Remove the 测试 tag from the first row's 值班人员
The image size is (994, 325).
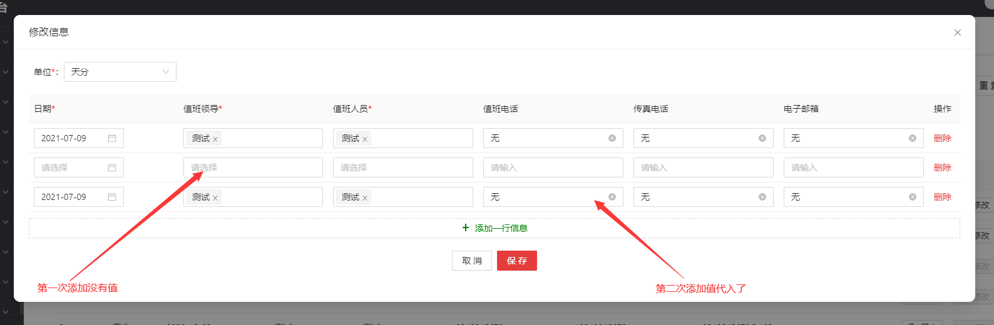coord(365,139)
